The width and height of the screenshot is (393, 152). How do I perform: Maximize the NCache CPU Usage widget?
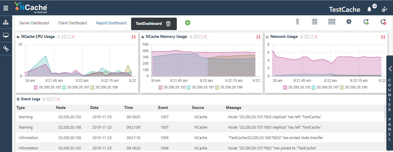coord(68,37)
